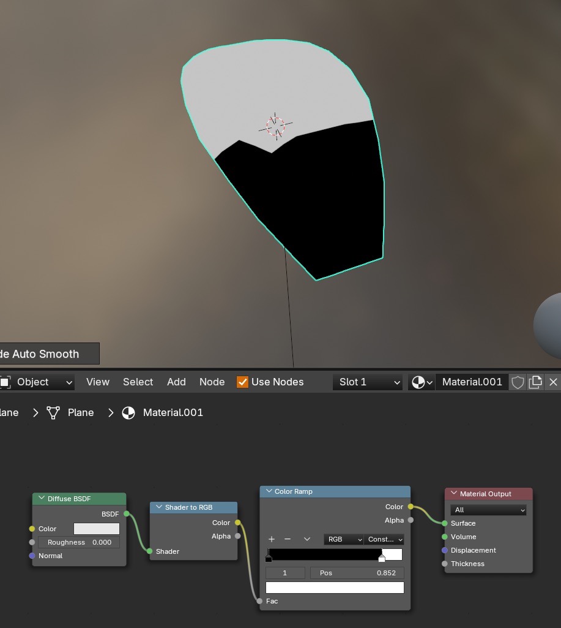
Task: Remove color stop with the minus icon
Action: click(288, 539)
